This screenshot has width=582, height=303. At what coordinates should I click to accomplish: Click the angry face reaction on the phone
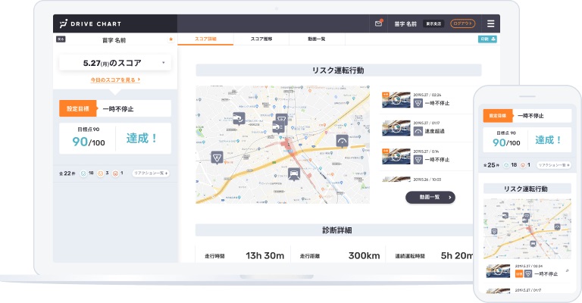tap(523, 165)
